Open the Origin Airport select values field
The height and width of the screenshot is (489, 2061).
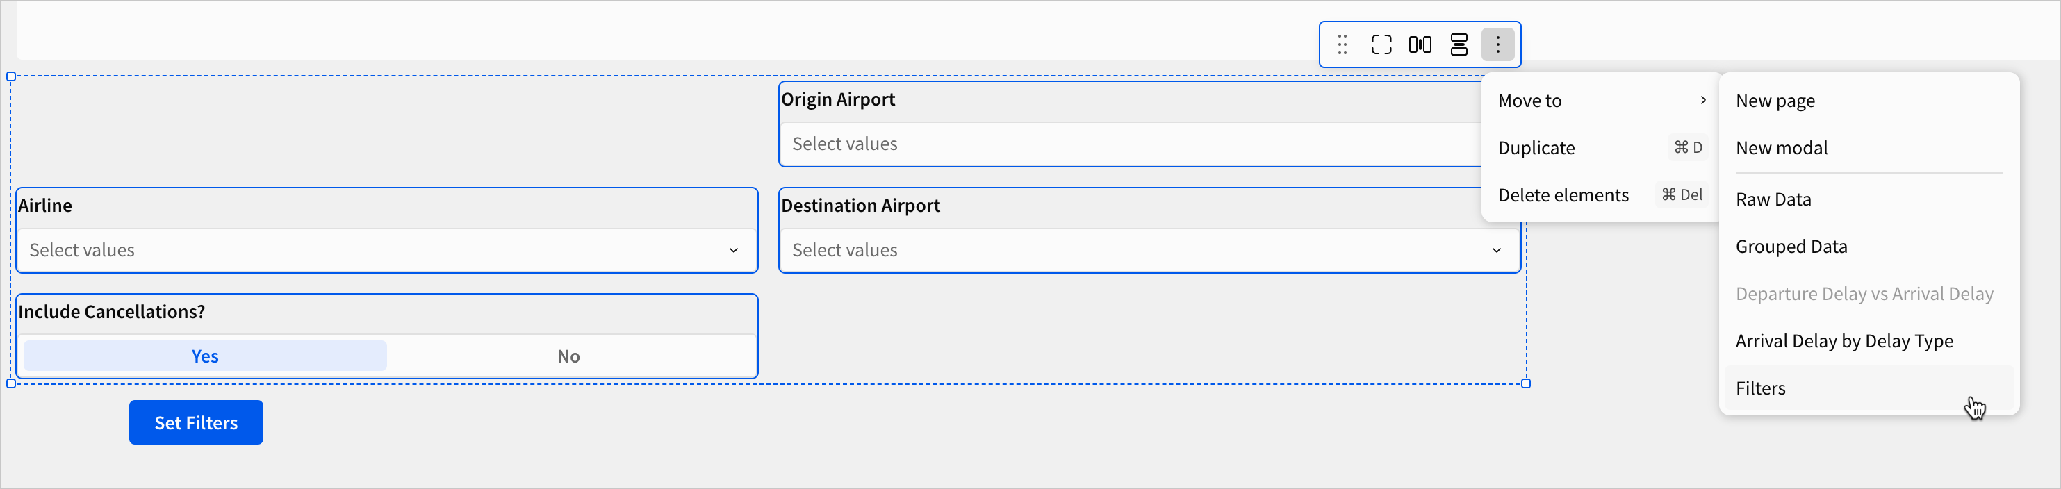point(1128,144)
